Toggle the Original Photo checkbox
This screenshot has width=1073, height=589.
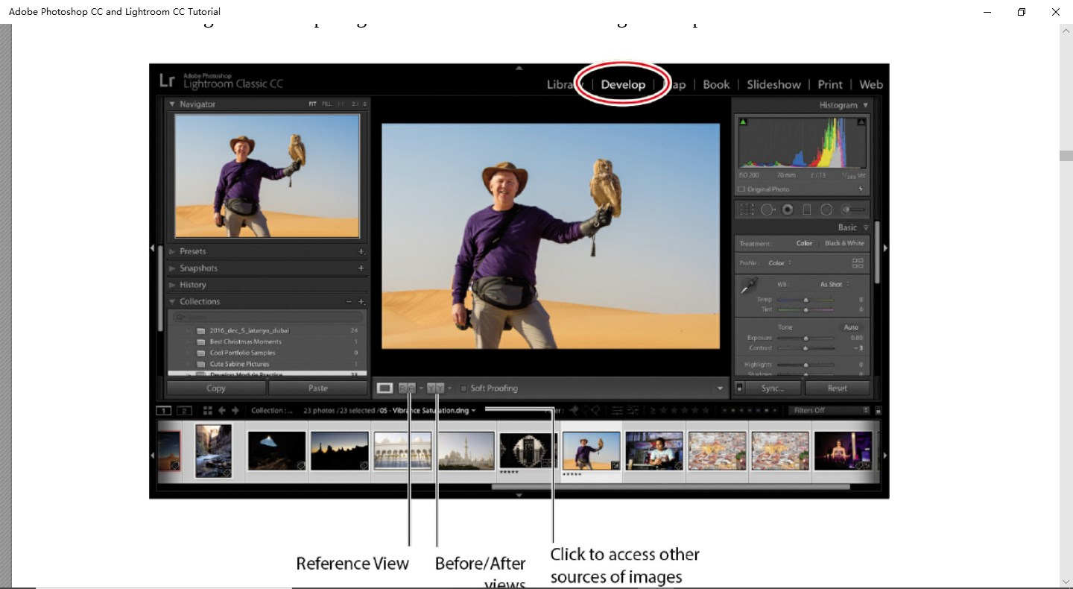(741, 189)
